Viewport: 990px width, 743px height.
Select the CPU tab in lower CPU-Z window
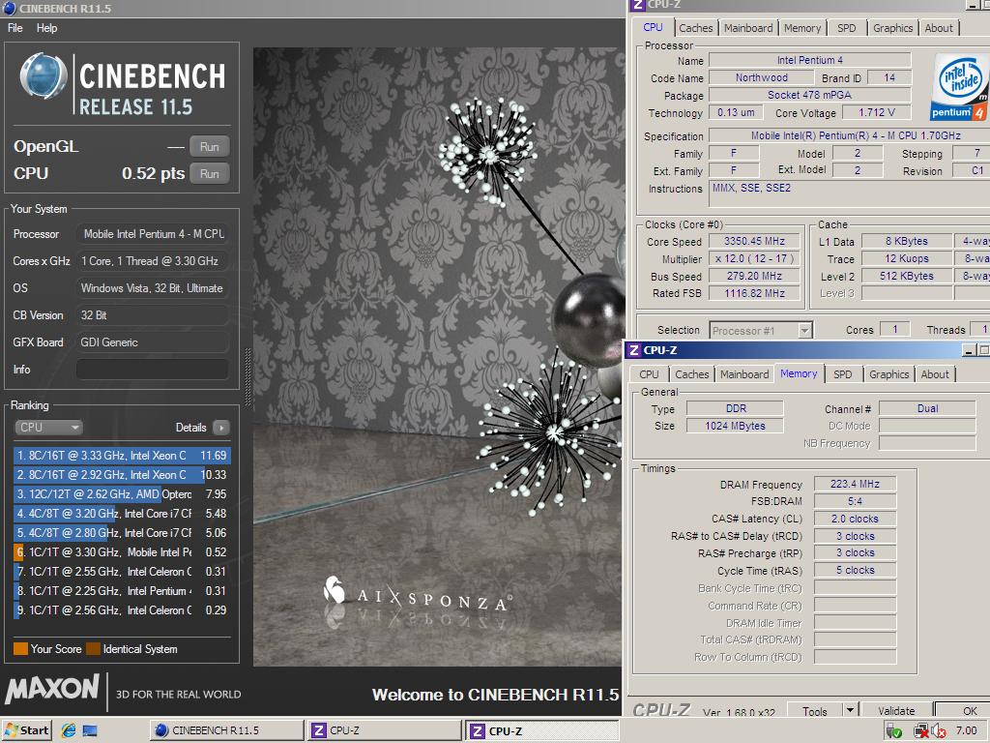[649, 374]
